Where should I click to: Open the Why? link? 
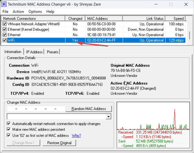(76, 135)
